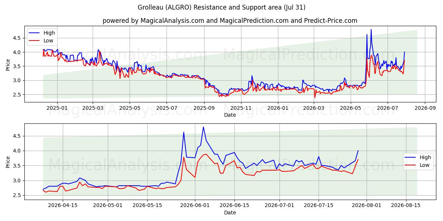443x221 pixels.
Task: Click the '2026-06-01' x-axis label in bottom chart
Action: (195, 205)
